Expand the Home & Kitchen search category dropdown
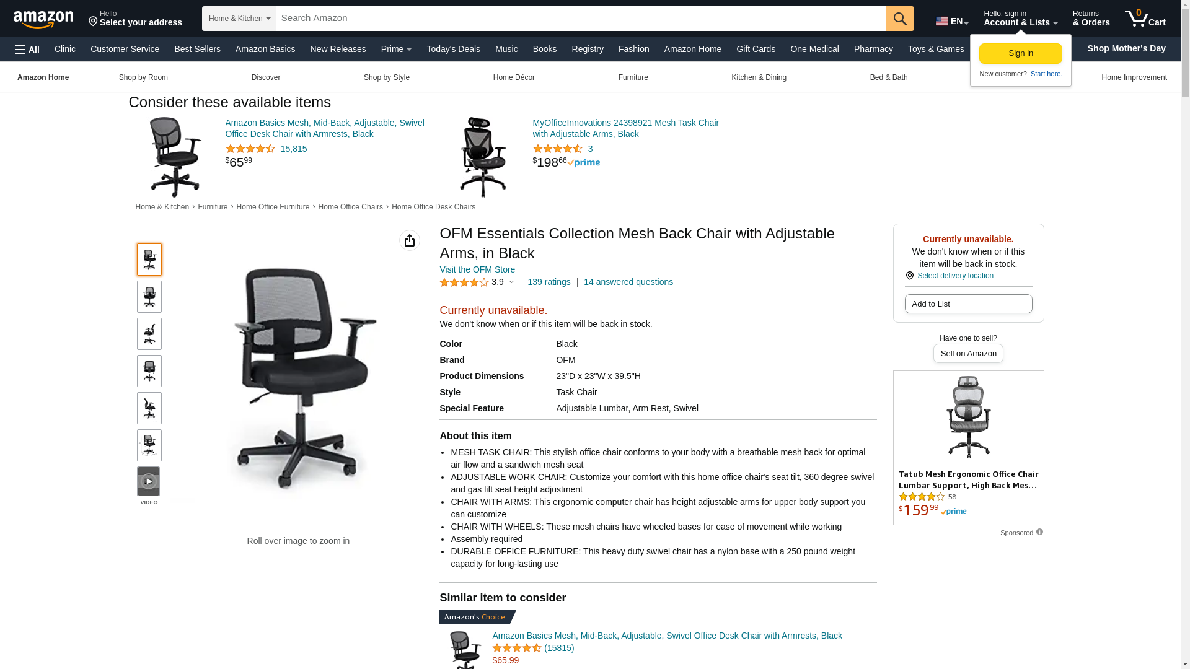This screenshot has width=1190, height=669. 239,19
